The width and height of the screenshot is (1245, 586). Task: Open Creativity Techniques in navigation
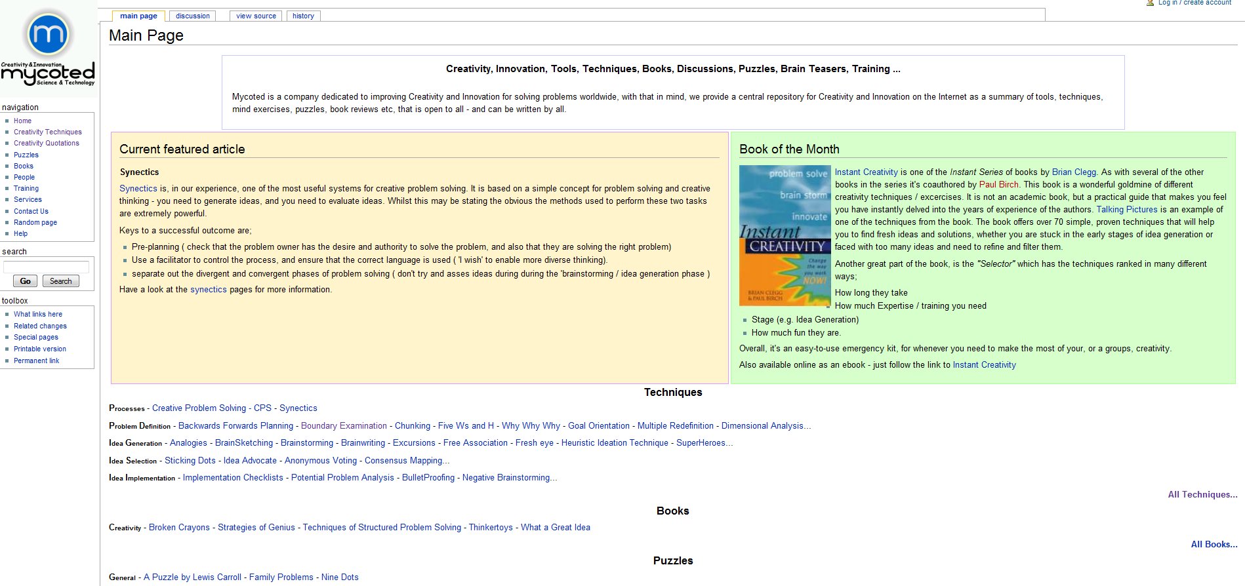point(48,132)
